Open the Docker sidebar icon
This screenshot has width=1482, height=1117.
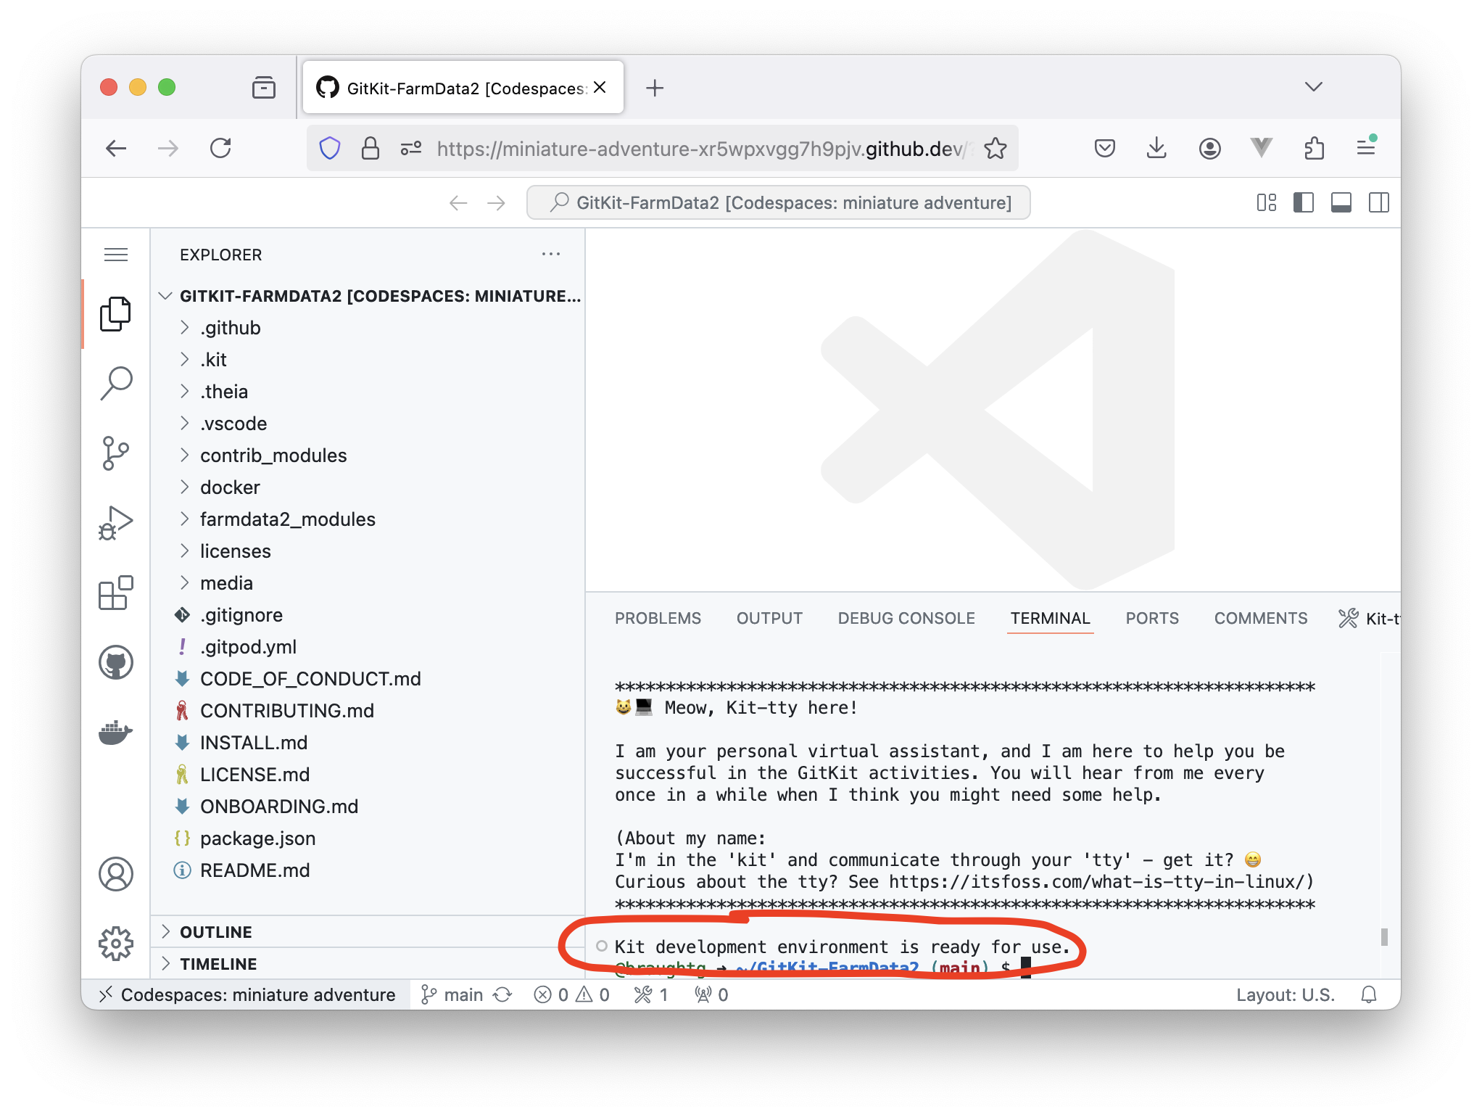point(116,733)
